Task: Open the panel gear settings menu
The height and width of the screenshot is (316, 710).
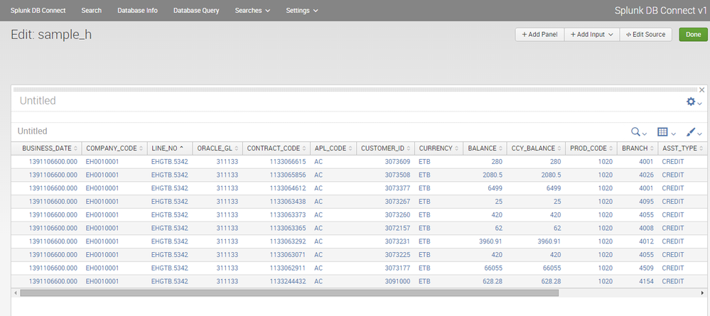Action: (x=693, y=102)
